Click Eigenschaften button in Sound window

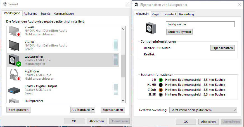(113, 110)
